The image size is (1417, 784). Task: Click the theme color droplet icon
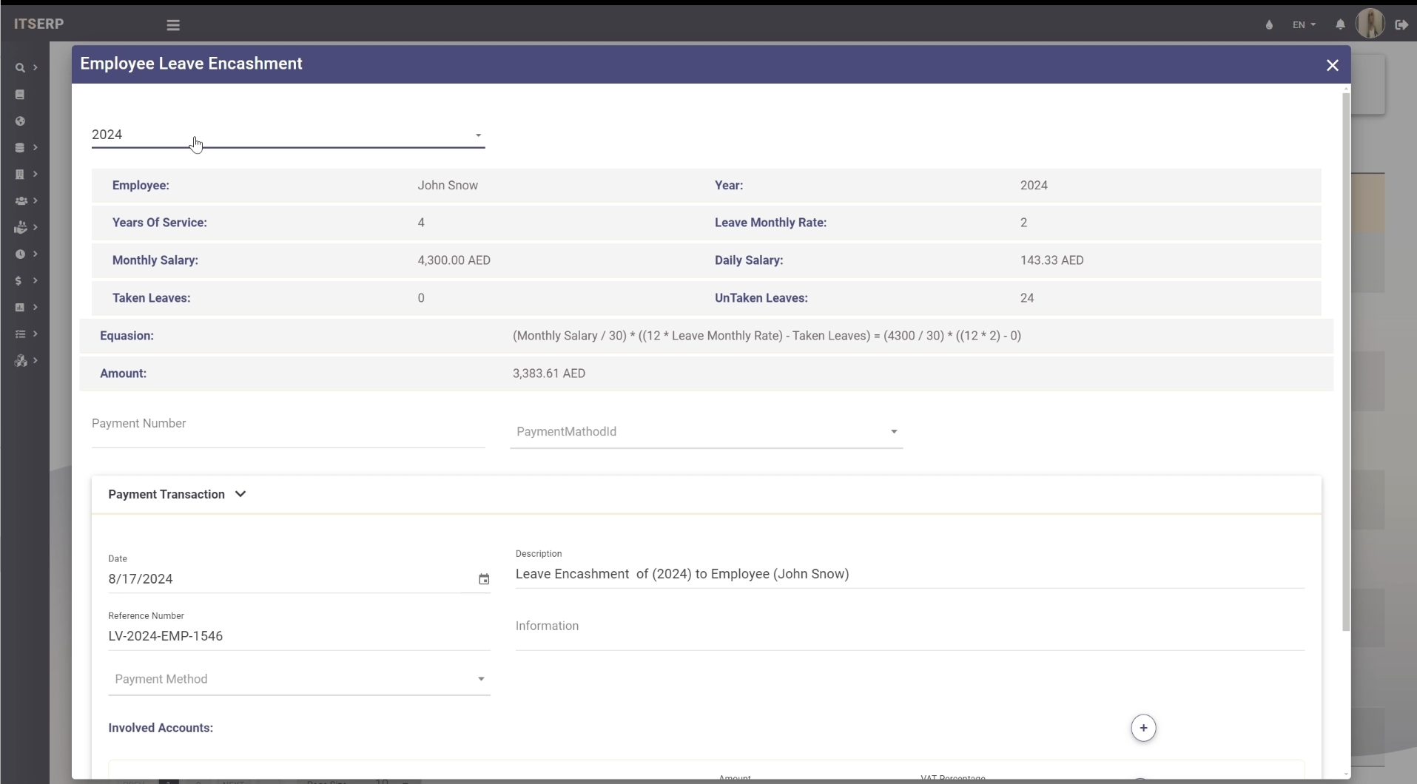click(x=1269, y=24)
